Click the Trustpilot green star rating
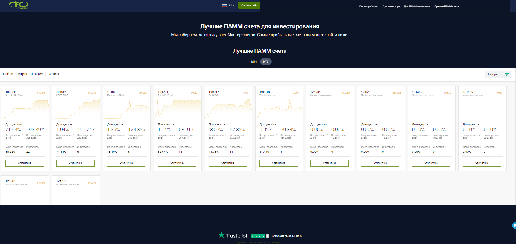Screen dimensions: 516x244 (260, 236)
